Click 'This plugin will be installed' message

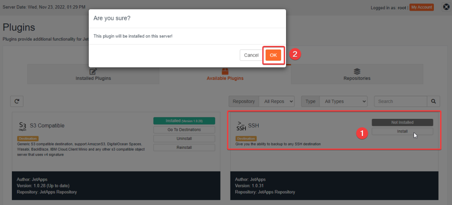pos(133,36)
